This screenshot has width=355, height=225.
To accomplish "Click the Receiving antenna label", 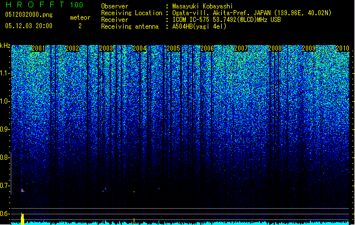I will tap(130, 26).
